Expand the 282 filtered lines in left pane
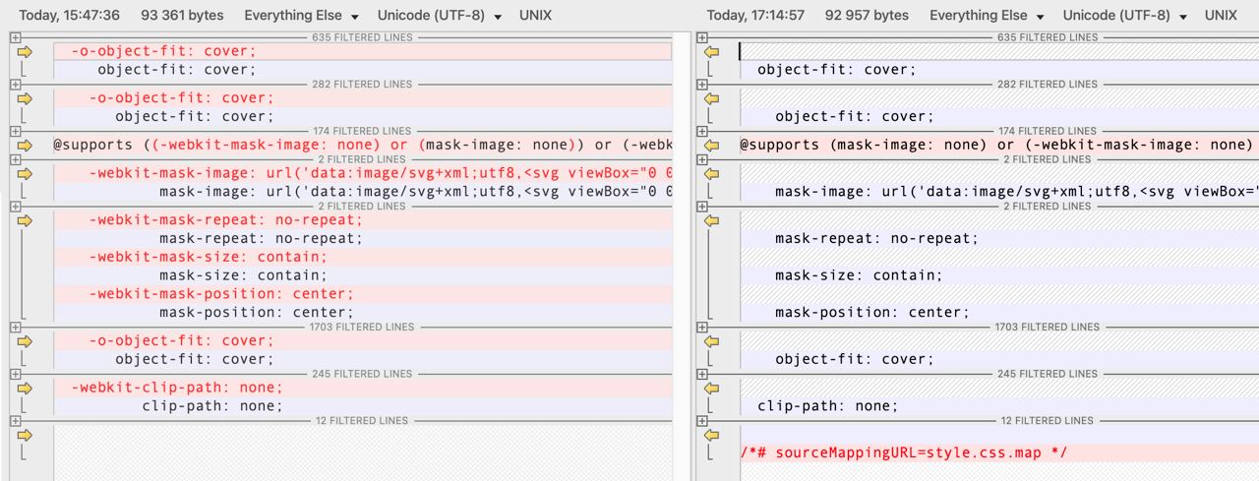 click(15, 85)
